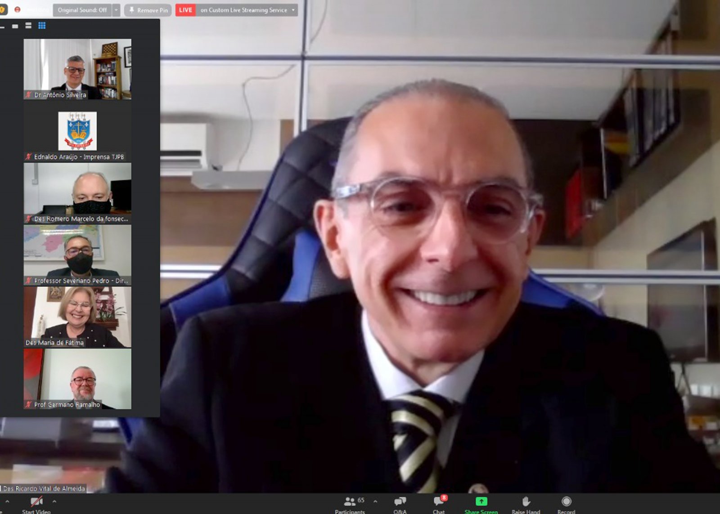The image size is (720, 514).
Task: Expand options arrow beside Participants
Action: (x=375, y=501)
